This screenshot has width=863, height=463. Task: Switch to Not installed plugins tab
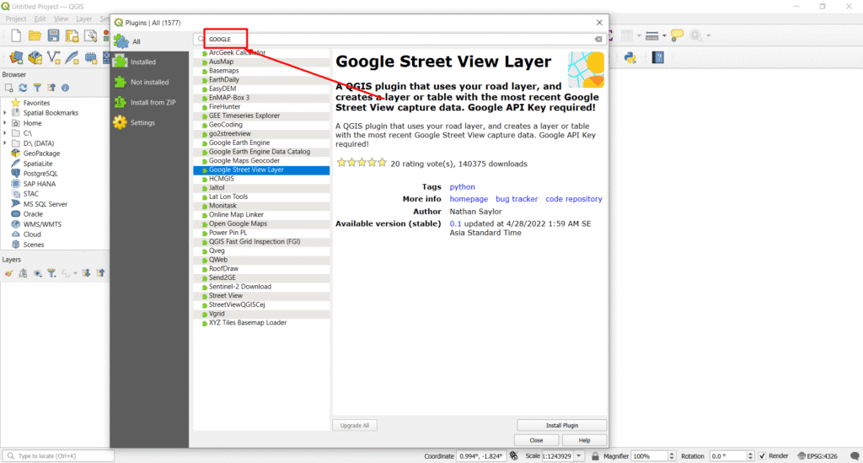[x=150, y=82]
